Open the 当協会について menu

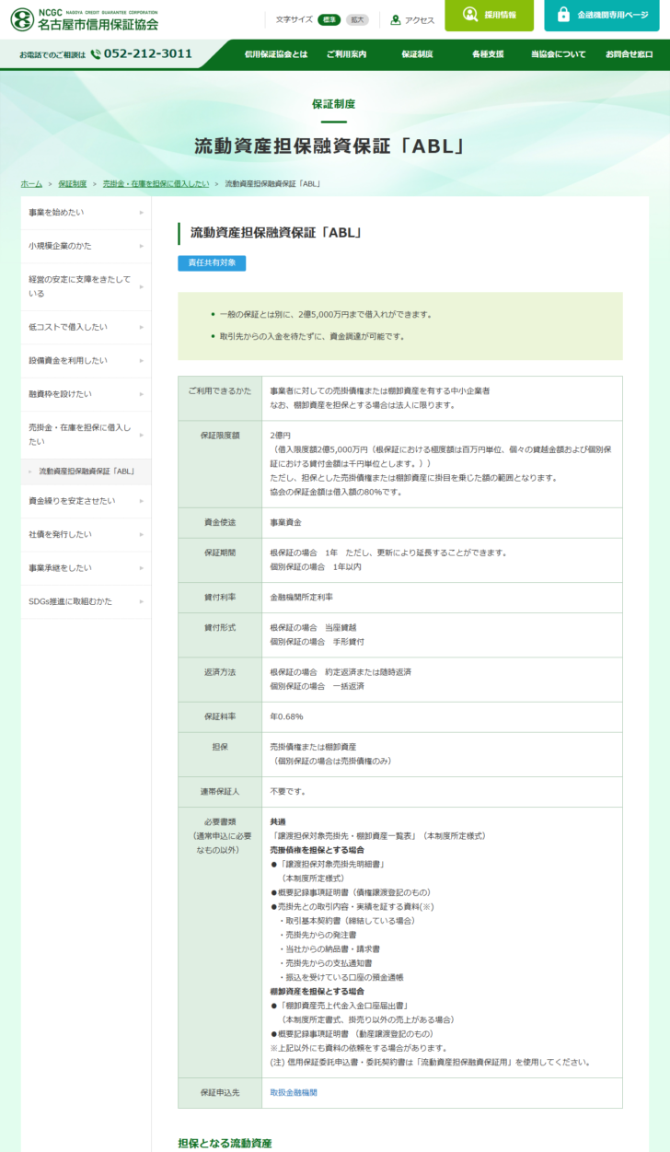[558, 54]
